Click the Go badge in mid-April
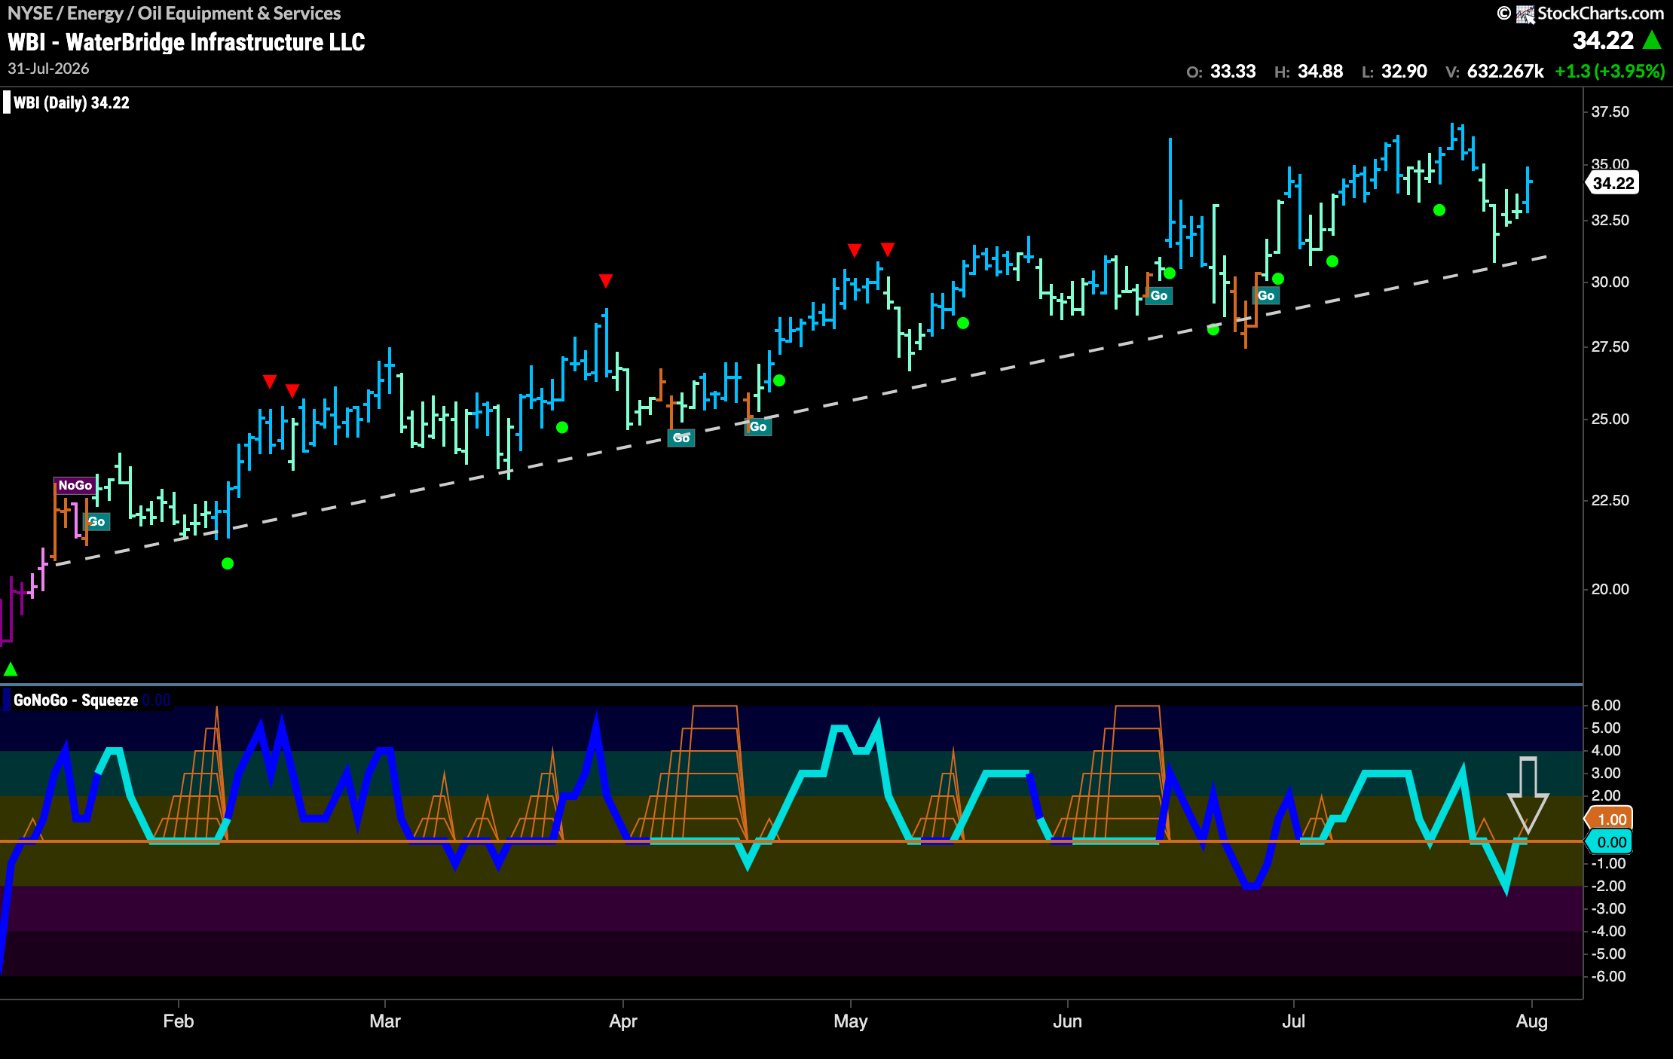The height and width of the screenshot is (1059, 1673). (x=758, y=426)
